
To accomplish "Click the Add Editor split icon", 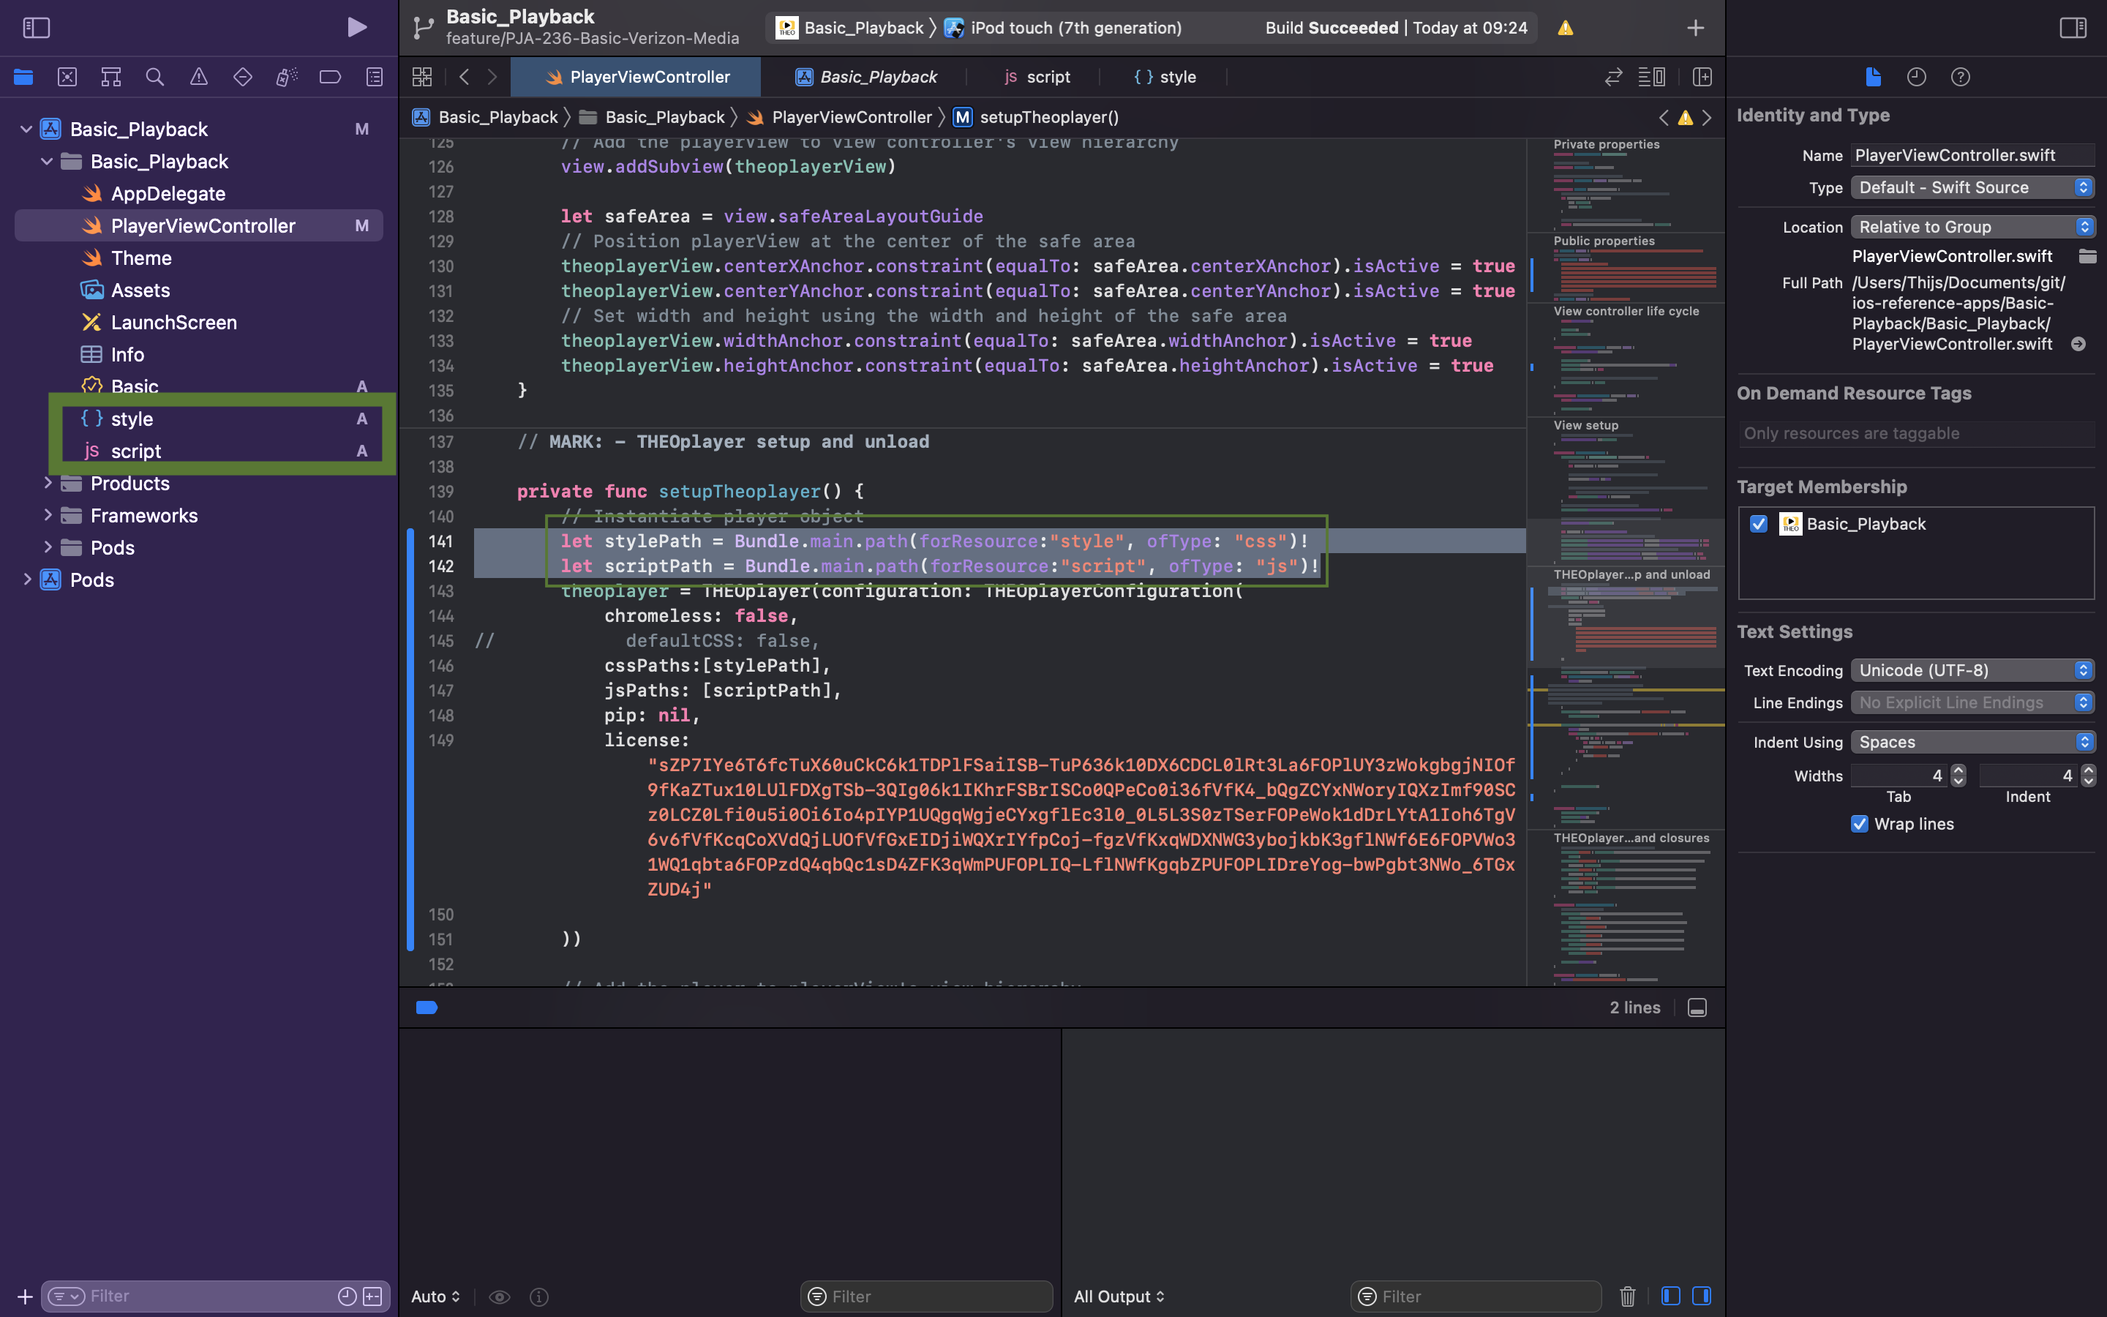I will [1702, 77].
